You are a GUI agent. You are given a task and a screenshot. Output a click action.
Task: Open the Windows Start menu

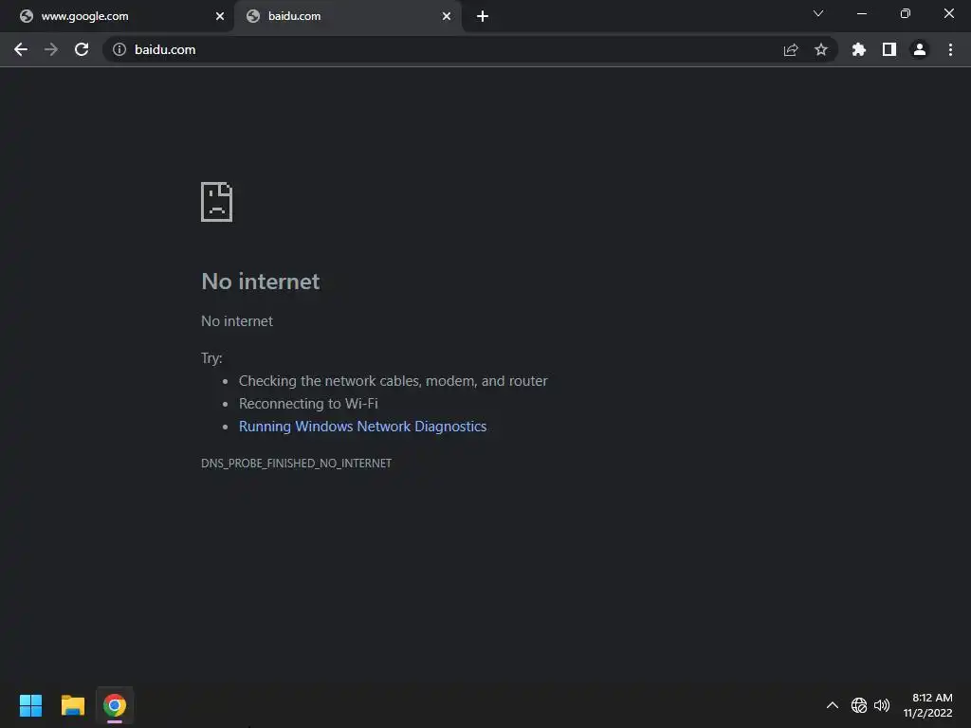31,705
